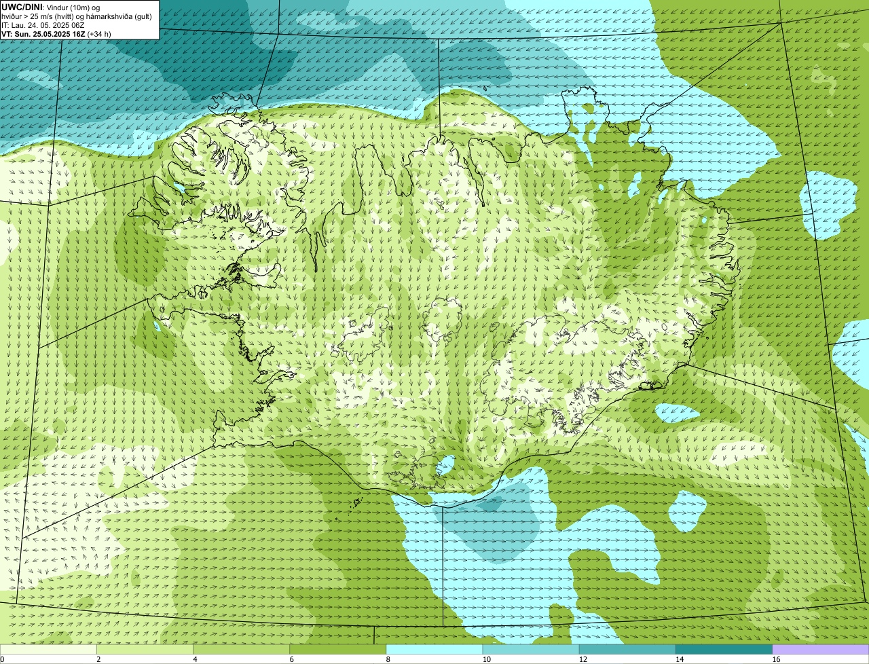This screenshot has height=664, width=869.
Task: Click the legend scale label '4'
Action: (x=195, y=659)
